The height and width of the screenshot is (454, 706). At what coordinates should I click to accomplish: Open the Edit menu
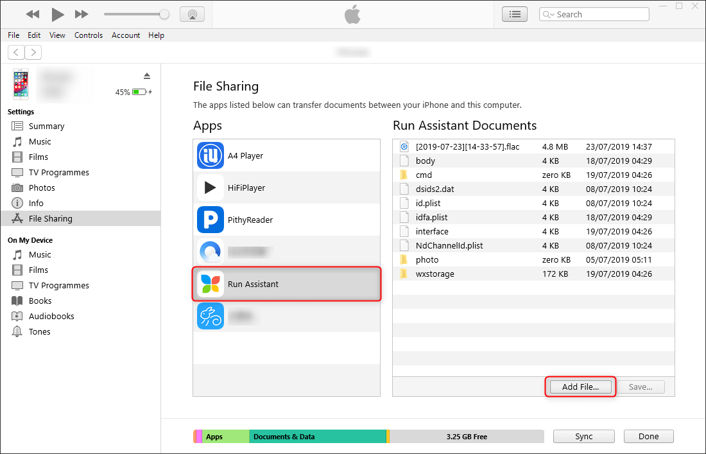(x=34, y=35)
